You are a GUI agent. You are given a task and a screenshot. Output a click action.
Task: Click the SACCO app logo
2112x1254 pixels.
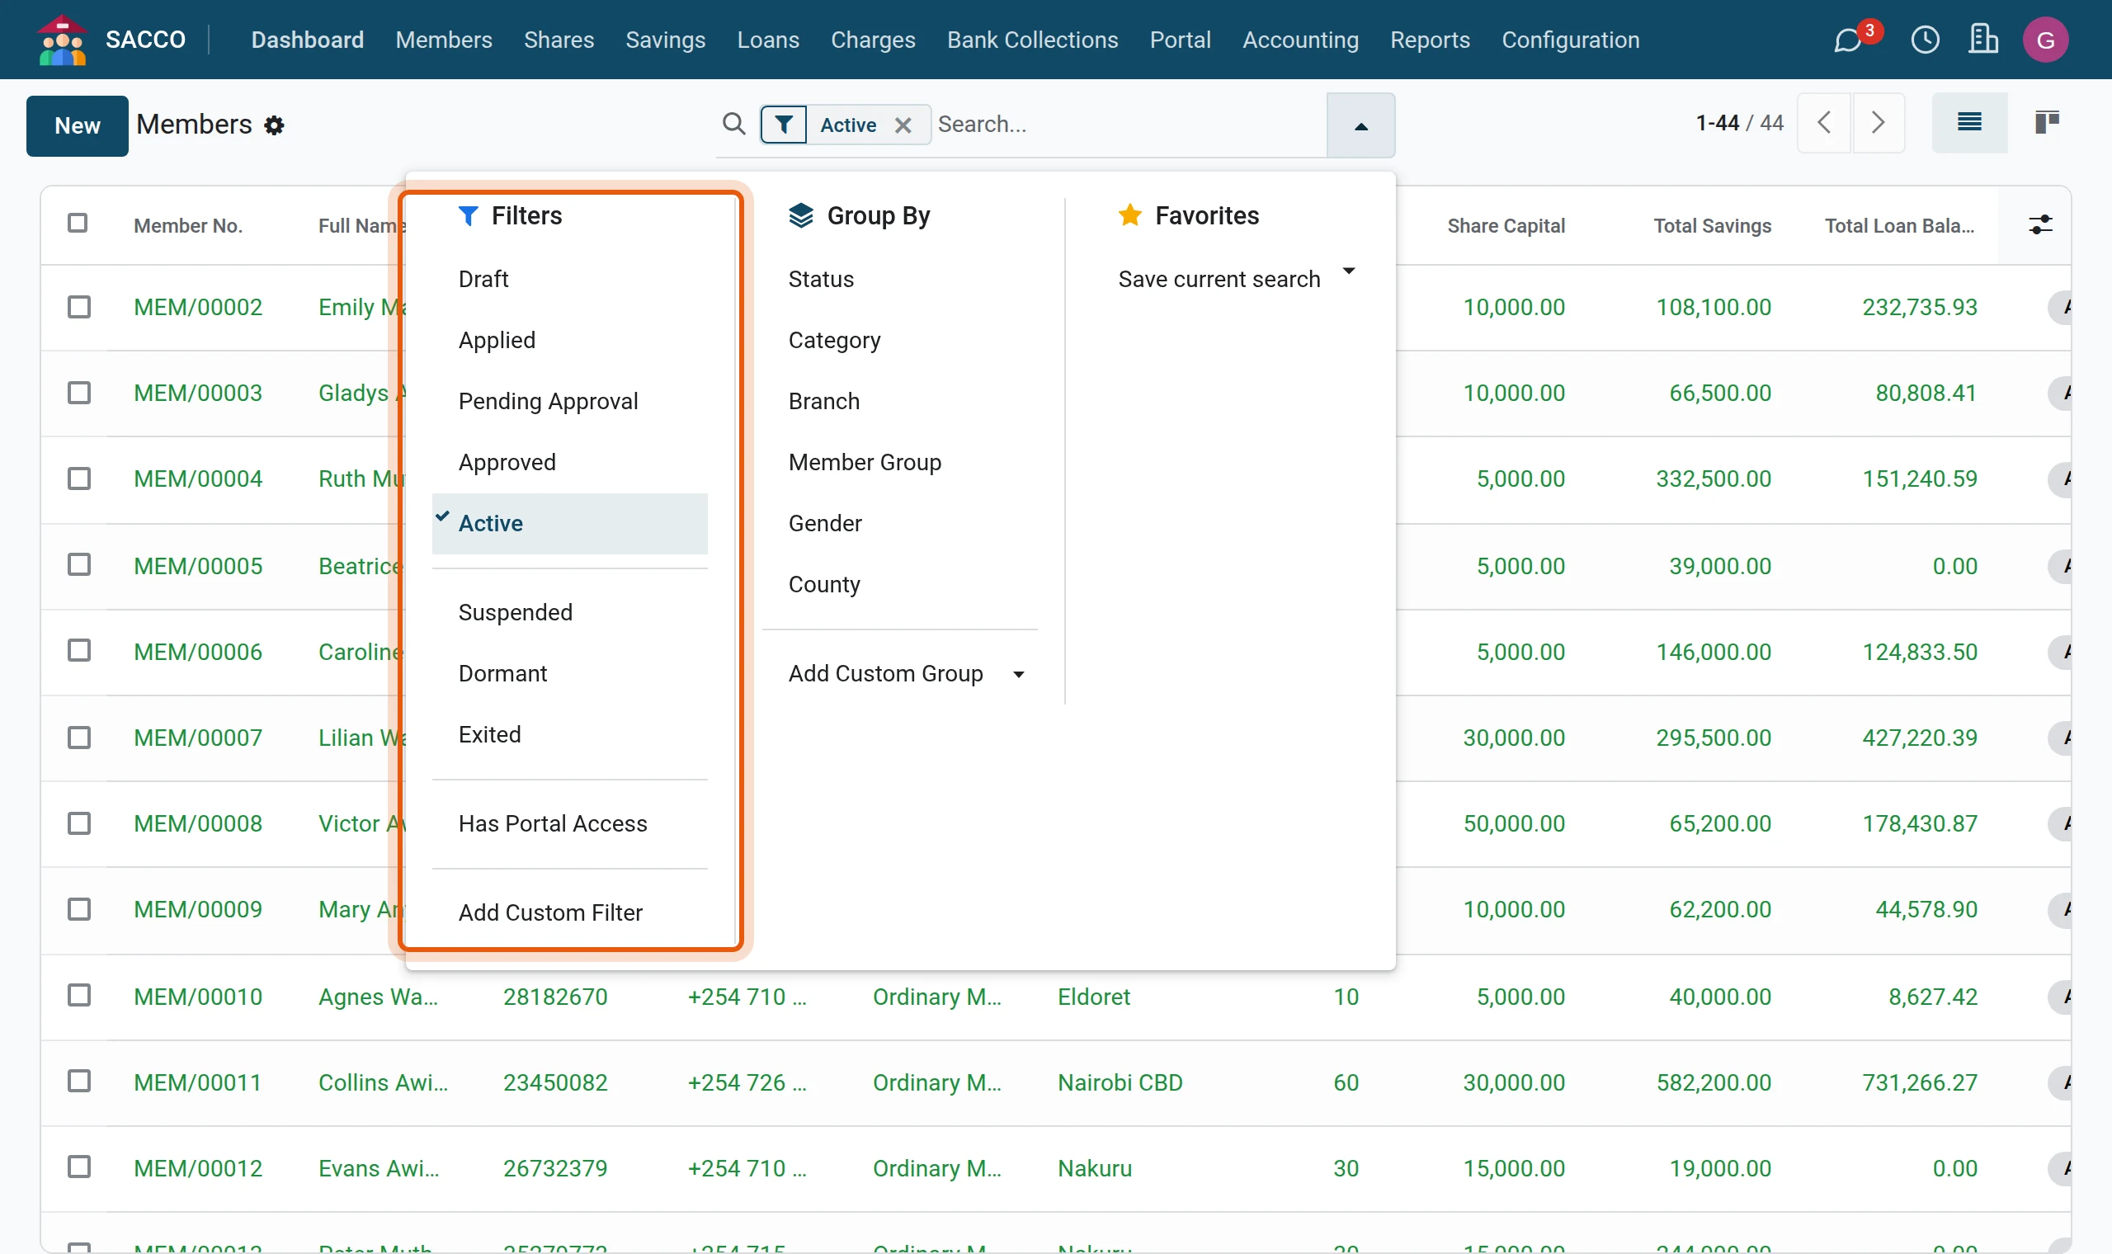pyautogui.click(x=62, y=40)
